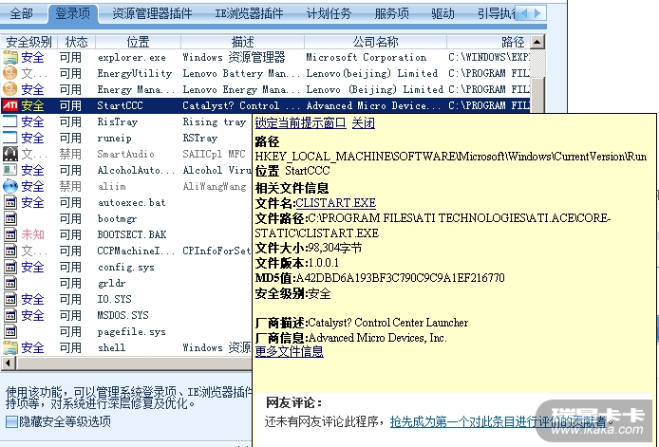Click the Energy Mana... row icon
The height and width of the screenshot is (447, 659).
(10, 89)
